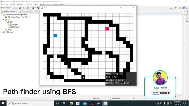Screen dimensions: 189x106
Task: Open the Windows Start menu
Action: click(3, 103)
